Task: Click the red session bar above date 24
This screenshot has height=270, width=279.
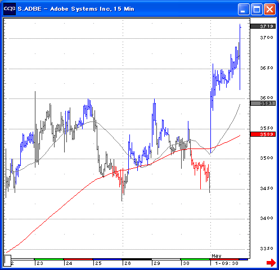Action: pos(78,259)
